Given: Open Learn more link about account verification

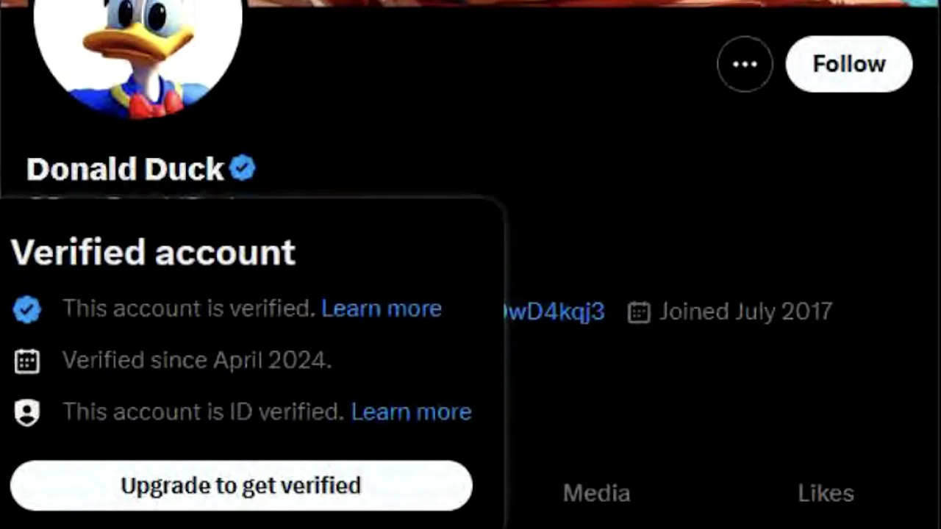Looking at the screenshot, I should click(x=381, y=309).
